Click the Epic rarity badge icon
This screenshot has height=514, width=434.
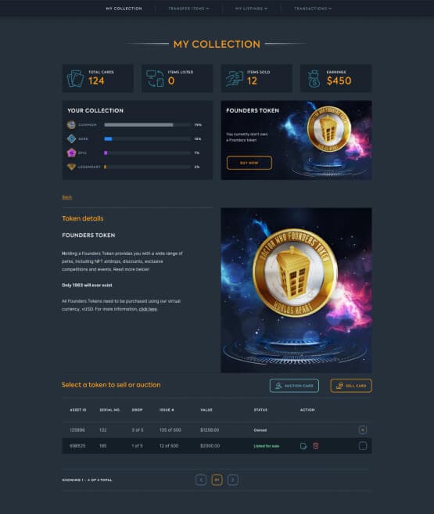[x=71, y=153]
